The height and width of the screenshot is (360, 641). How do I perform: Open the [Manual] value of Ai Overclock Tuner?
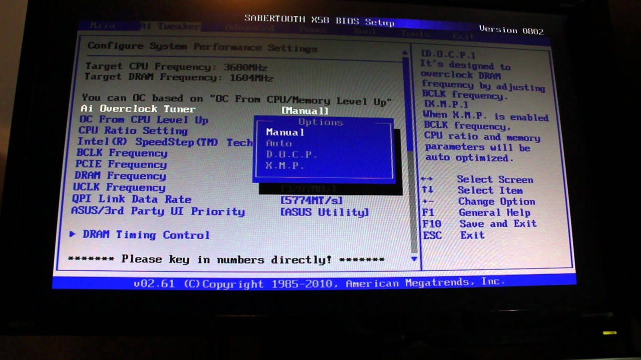(304, 111)
